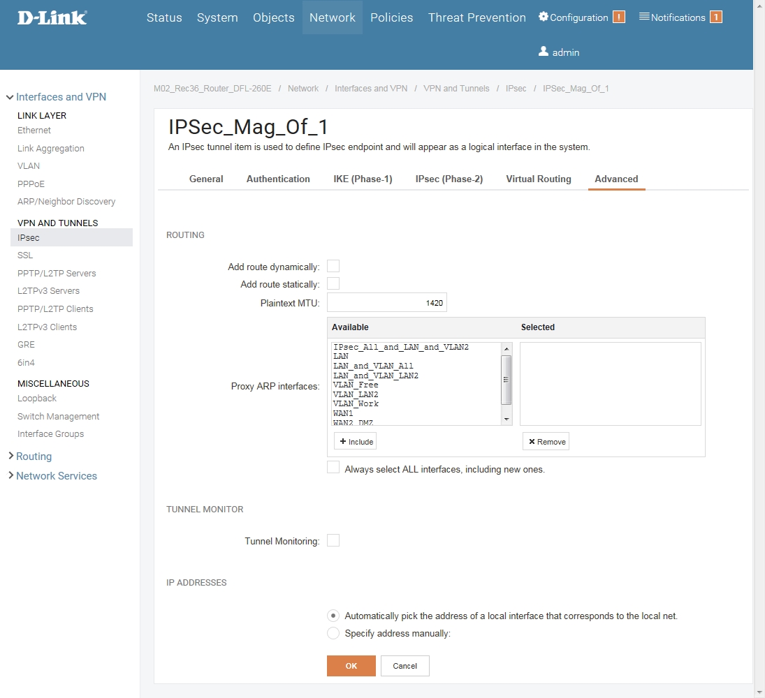Image resolution: width=765 pixels, height=698 pixels.
Task: Click the Available list scrollbar thumb
Action: [507, 380]
